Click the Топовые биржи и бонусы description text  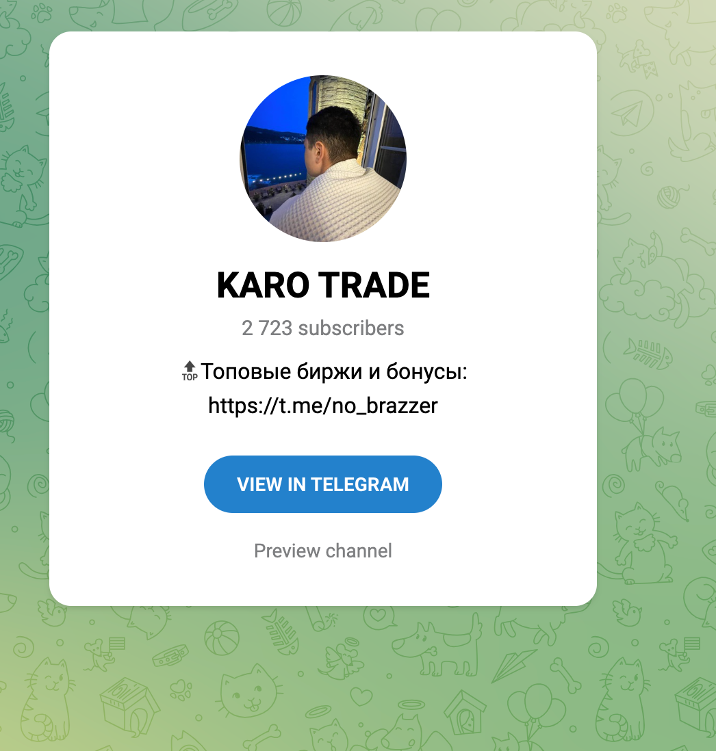(333, 371)
